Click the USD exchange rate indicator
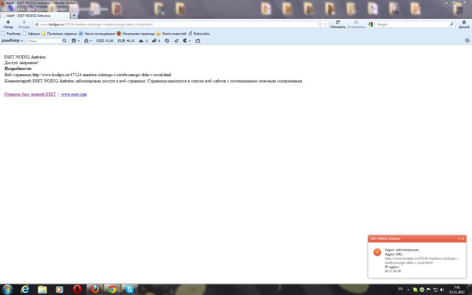The height and width of the screenshot is (295, 472). click(x=105, y=41)
